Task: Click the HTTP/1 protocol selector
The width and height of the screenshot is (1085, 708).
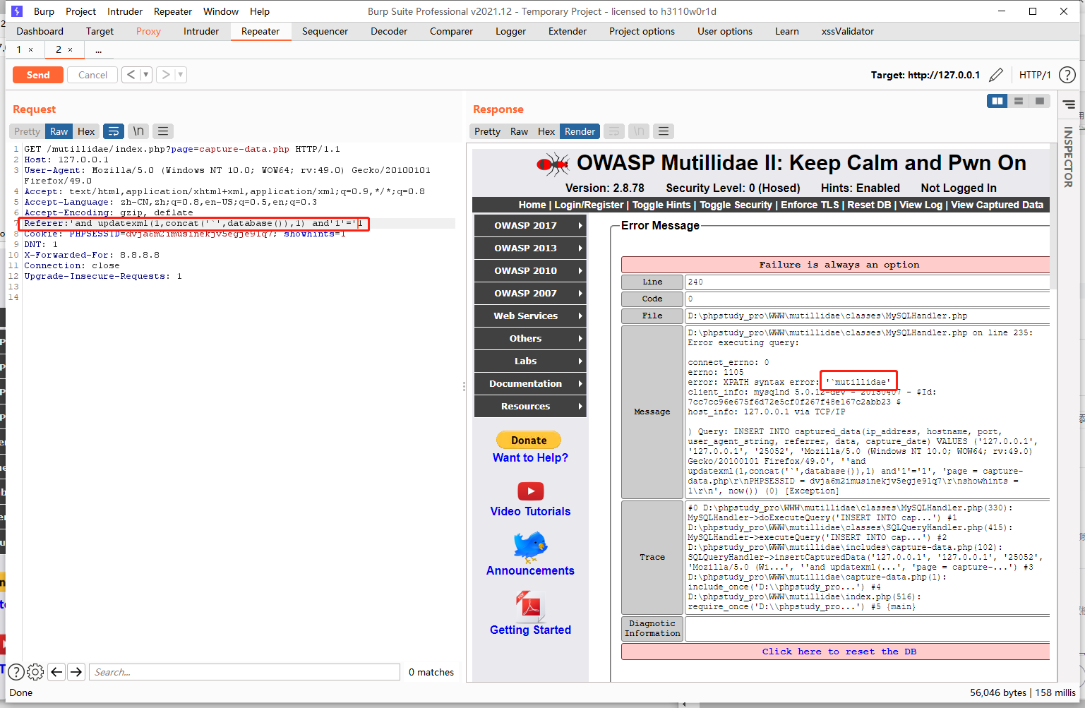Action: (x=1035, y=75)
